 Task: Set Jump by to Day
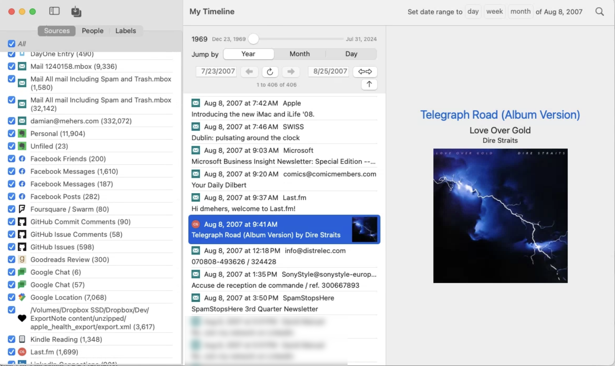point(351,54)
